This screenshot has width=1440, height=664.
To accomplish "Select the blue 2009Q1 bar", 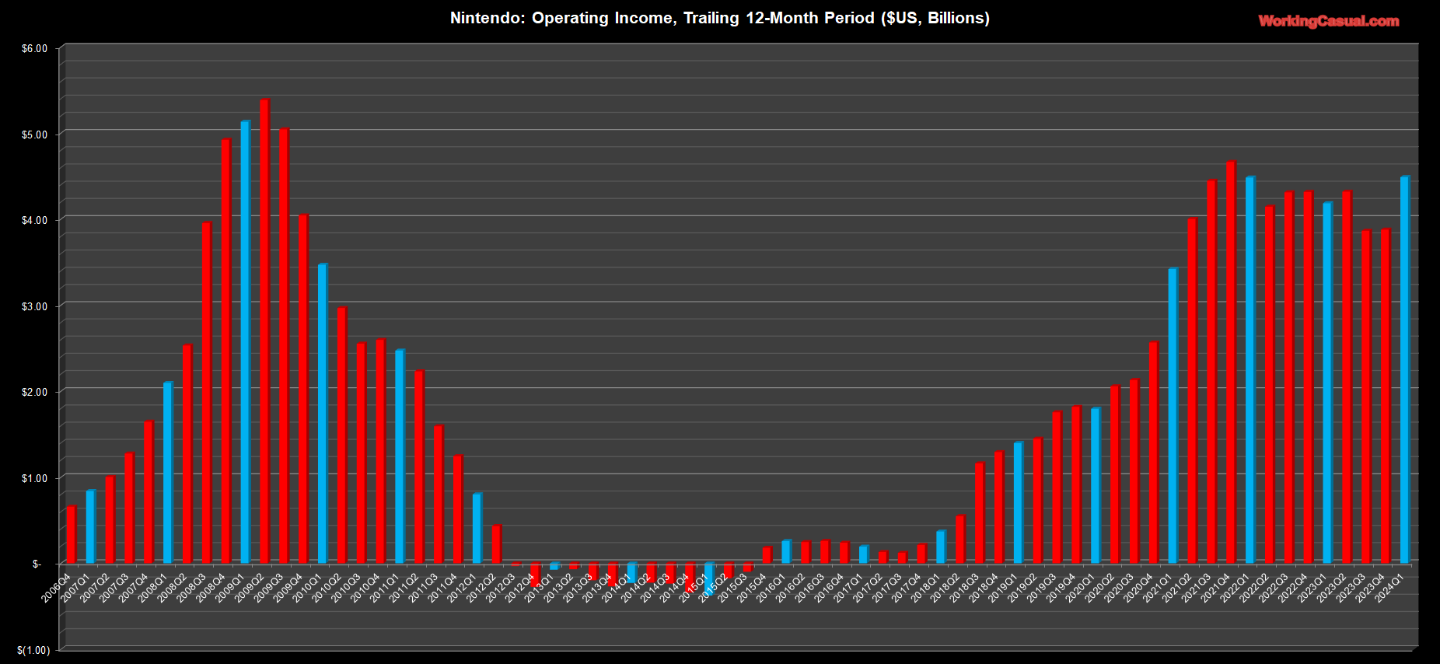I will [x=246, y=342].
